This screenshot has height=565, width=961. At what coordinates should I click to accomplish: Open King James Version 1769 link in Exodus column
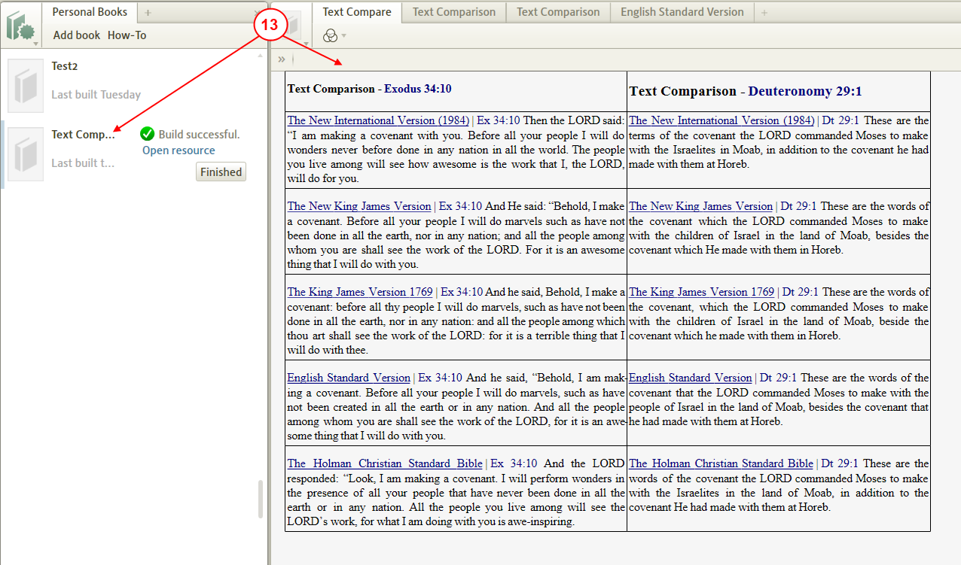coord(360,292)
